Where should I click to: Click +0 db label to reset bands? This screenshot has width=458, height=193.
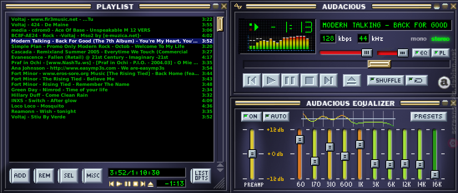[275, 153]
